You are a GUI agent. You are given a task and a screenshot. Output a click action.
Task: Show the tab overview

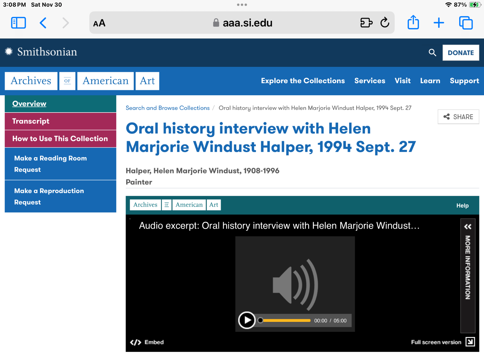click(x=466, y=23)
